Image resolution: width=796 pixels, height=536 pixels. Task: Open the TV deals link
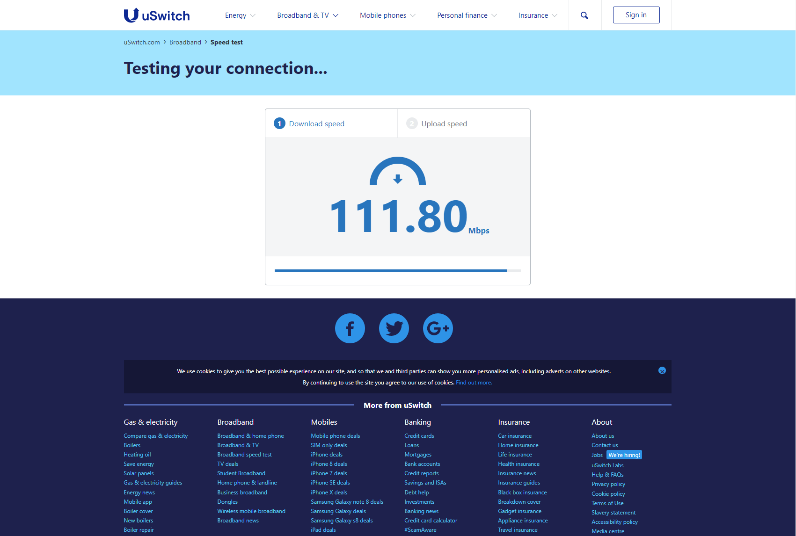coord(228,464)
